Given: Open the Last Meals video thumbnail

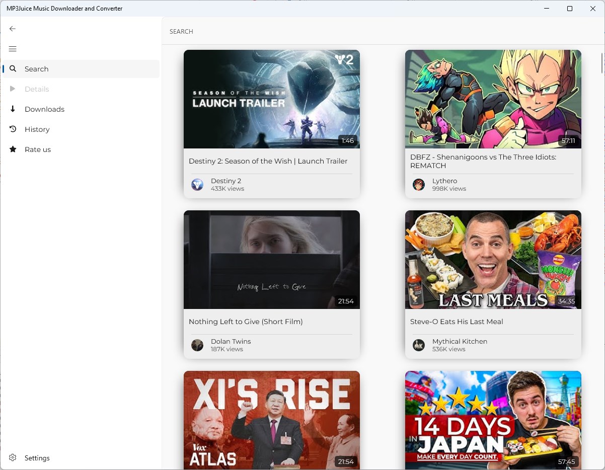Looking at the screenshot, I should coord(493,260).
